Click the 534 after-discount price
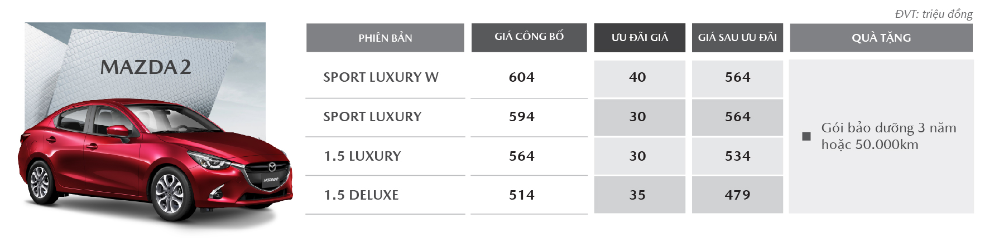The image size is (999, 238). (x=737, y=156)
